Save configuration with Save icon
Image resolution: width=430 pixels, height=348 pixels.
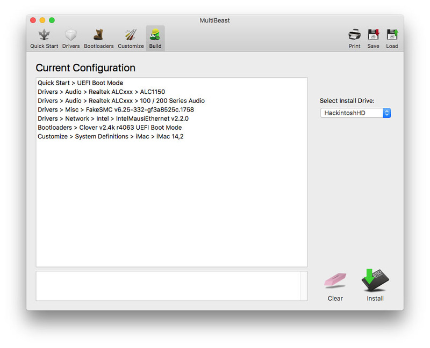373,39
